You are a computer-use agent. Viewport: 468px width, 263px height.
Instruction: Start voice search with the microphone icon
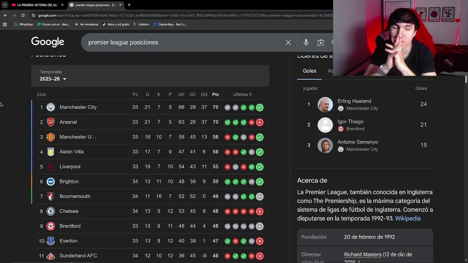pos(306,43)
